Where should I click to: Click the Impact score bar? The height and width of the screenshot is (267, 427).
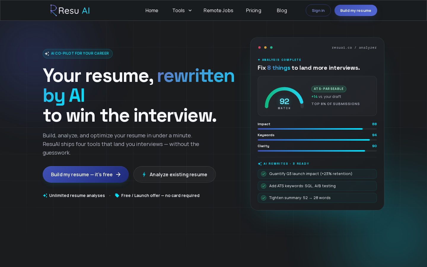point(317,129)
